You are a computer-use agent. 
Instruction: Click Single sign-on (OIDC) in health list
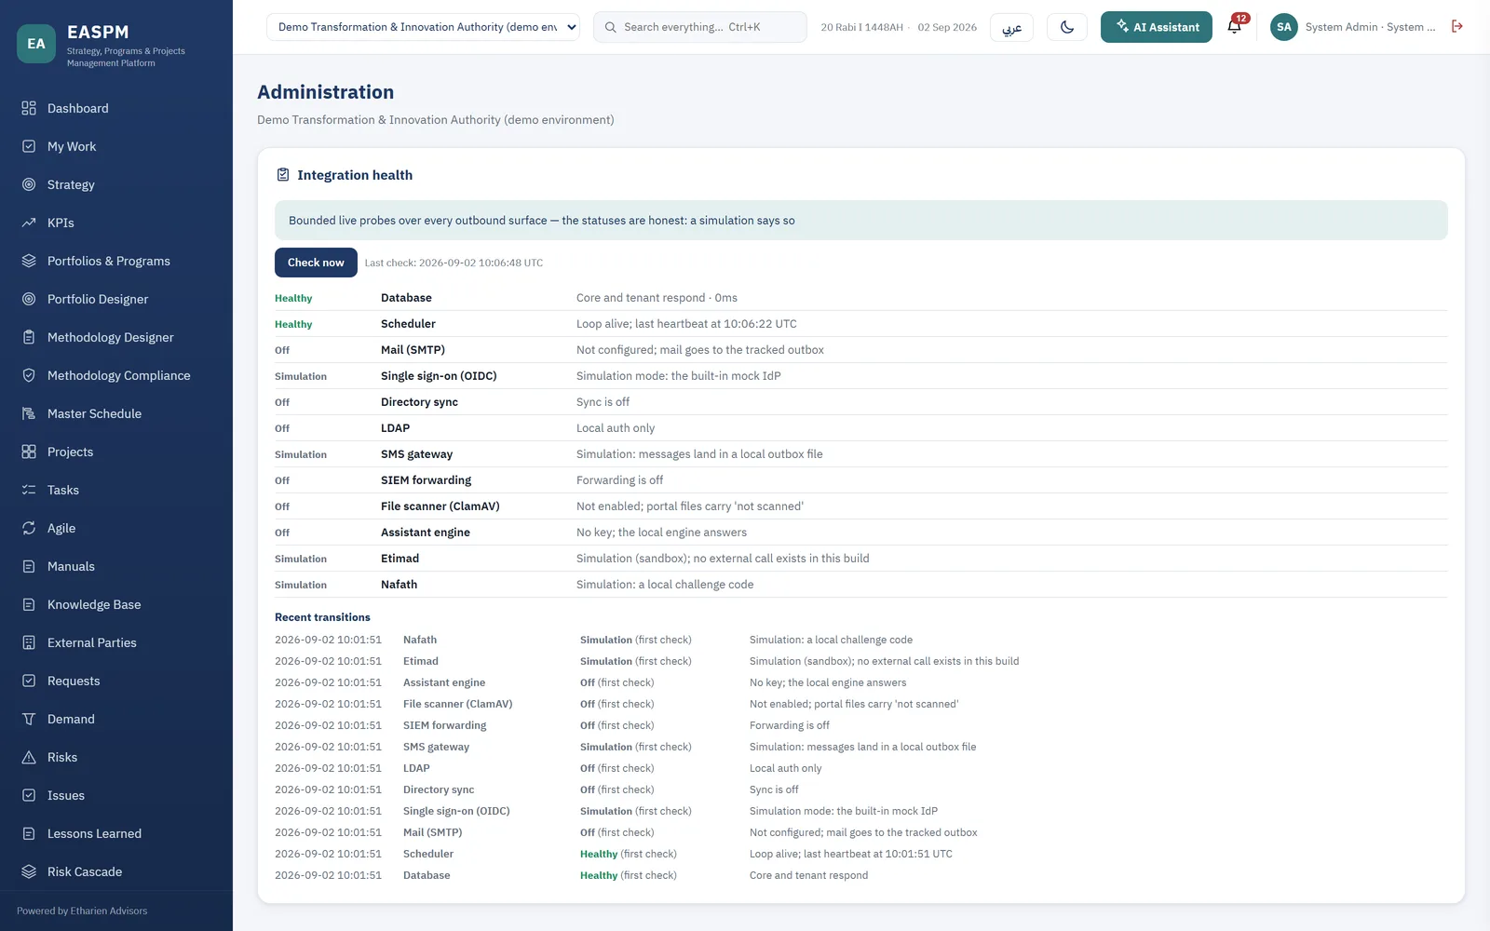(x=439, y=376)
